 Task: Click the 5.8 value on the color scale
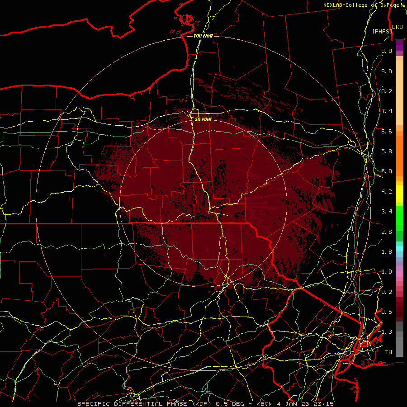pos(387,151)
